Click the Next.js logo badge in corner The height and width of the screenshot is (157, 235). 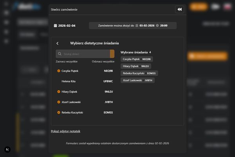point(7,150)
